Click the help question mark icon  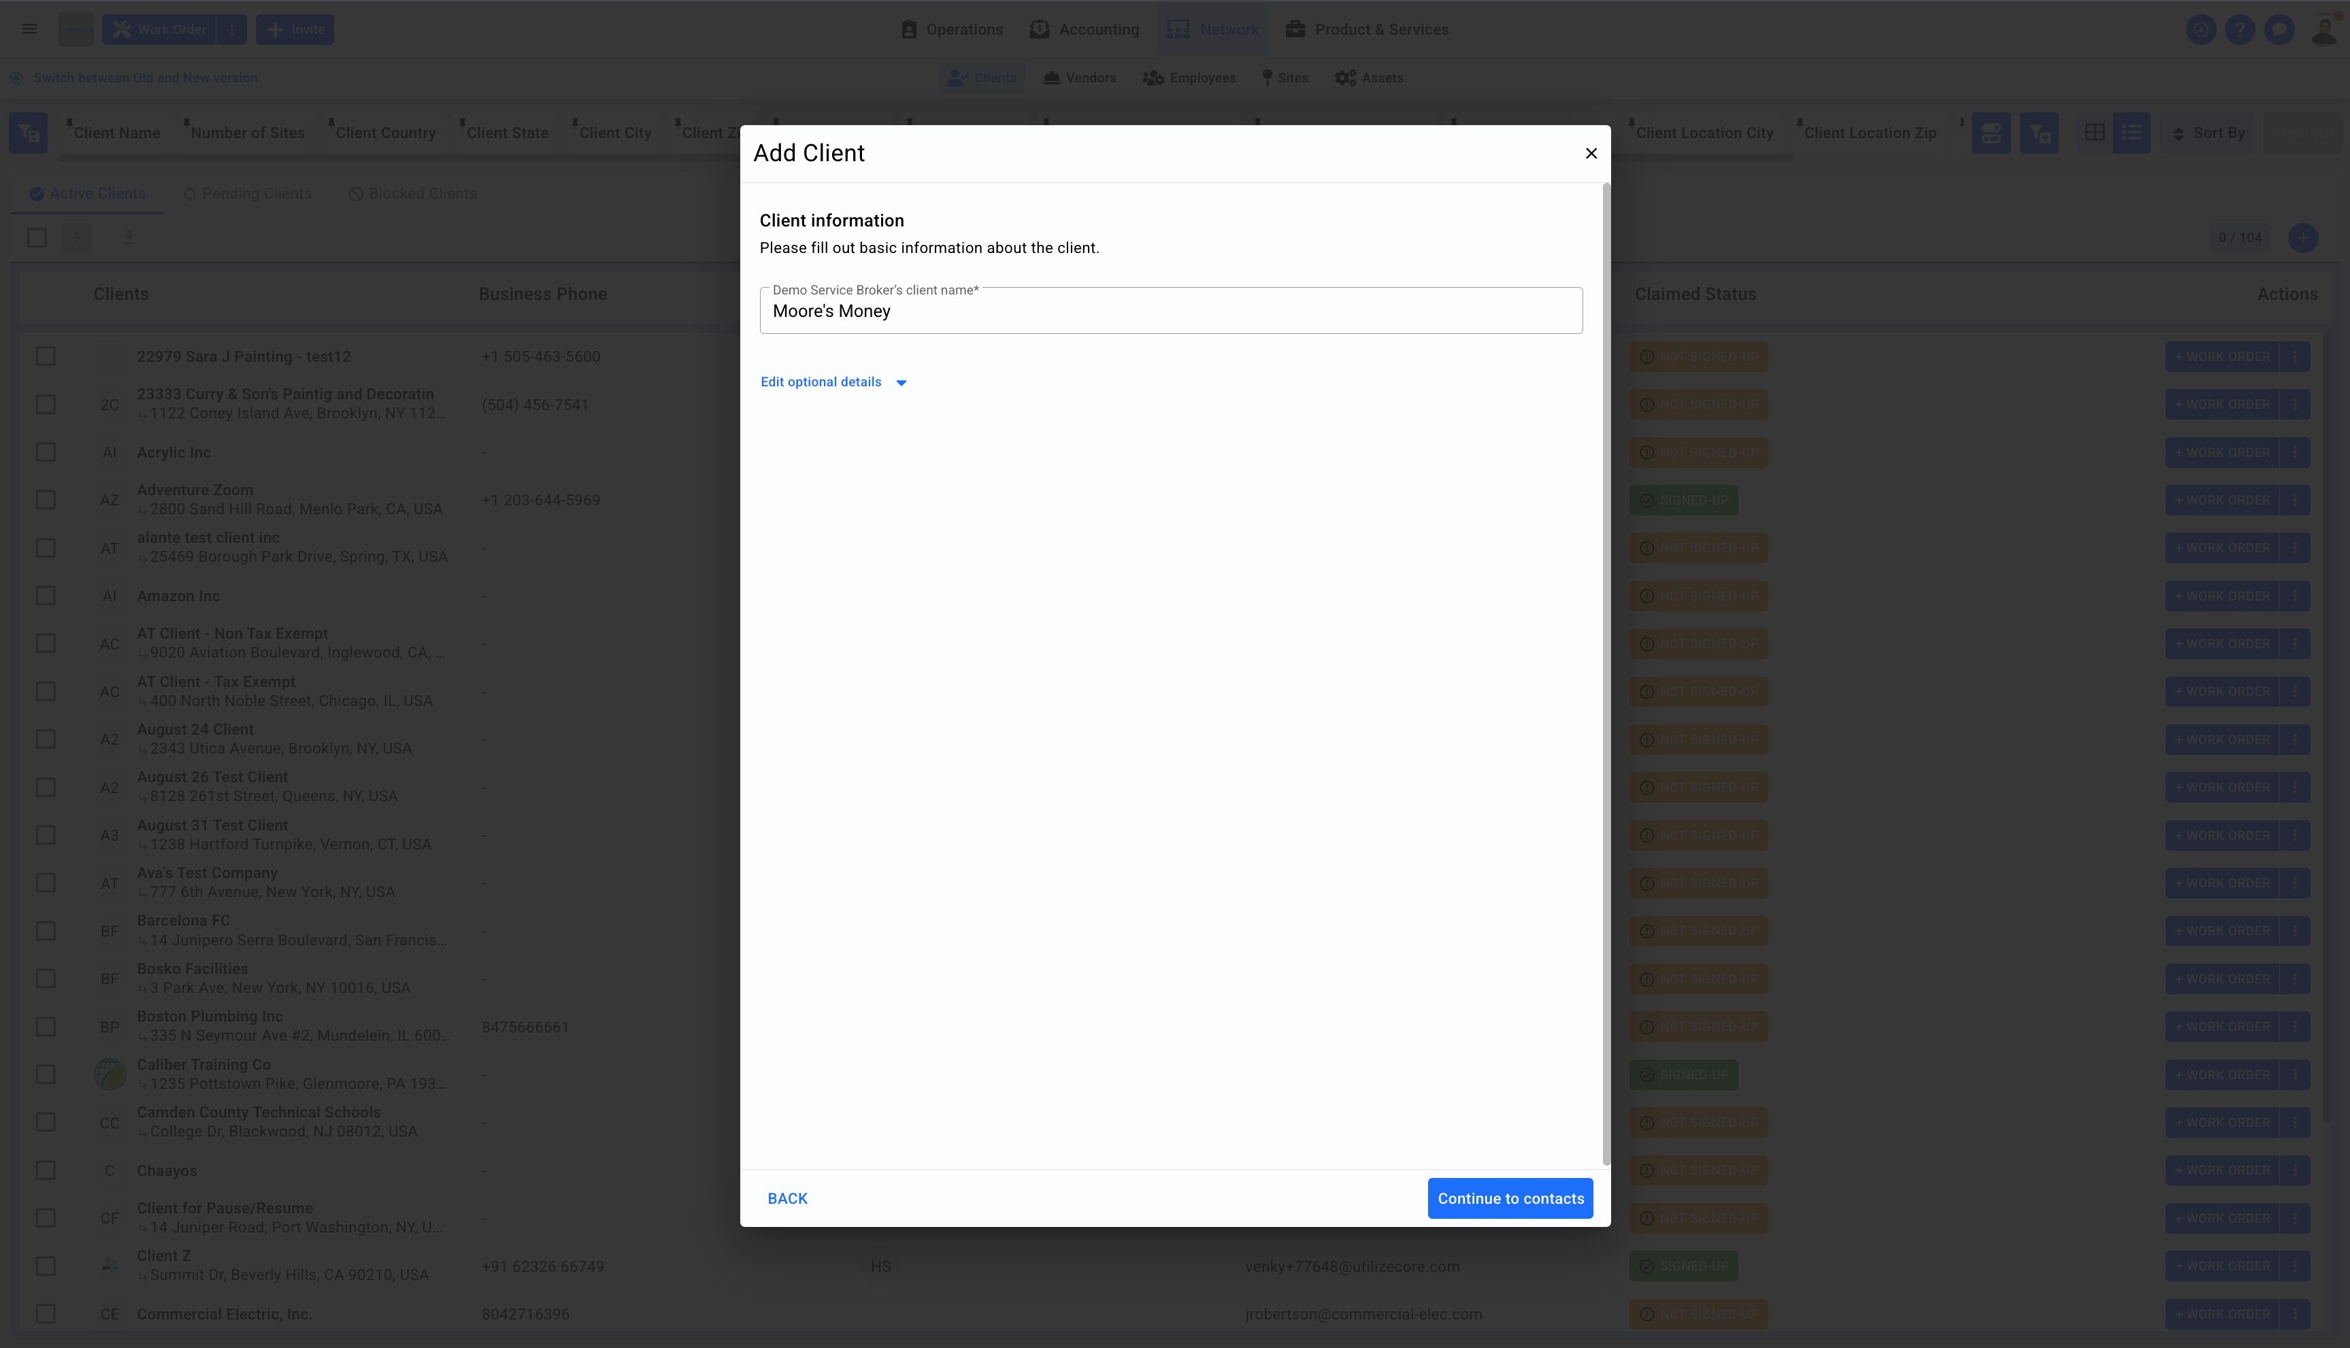pyautogui.click(x=2239, y=30)
